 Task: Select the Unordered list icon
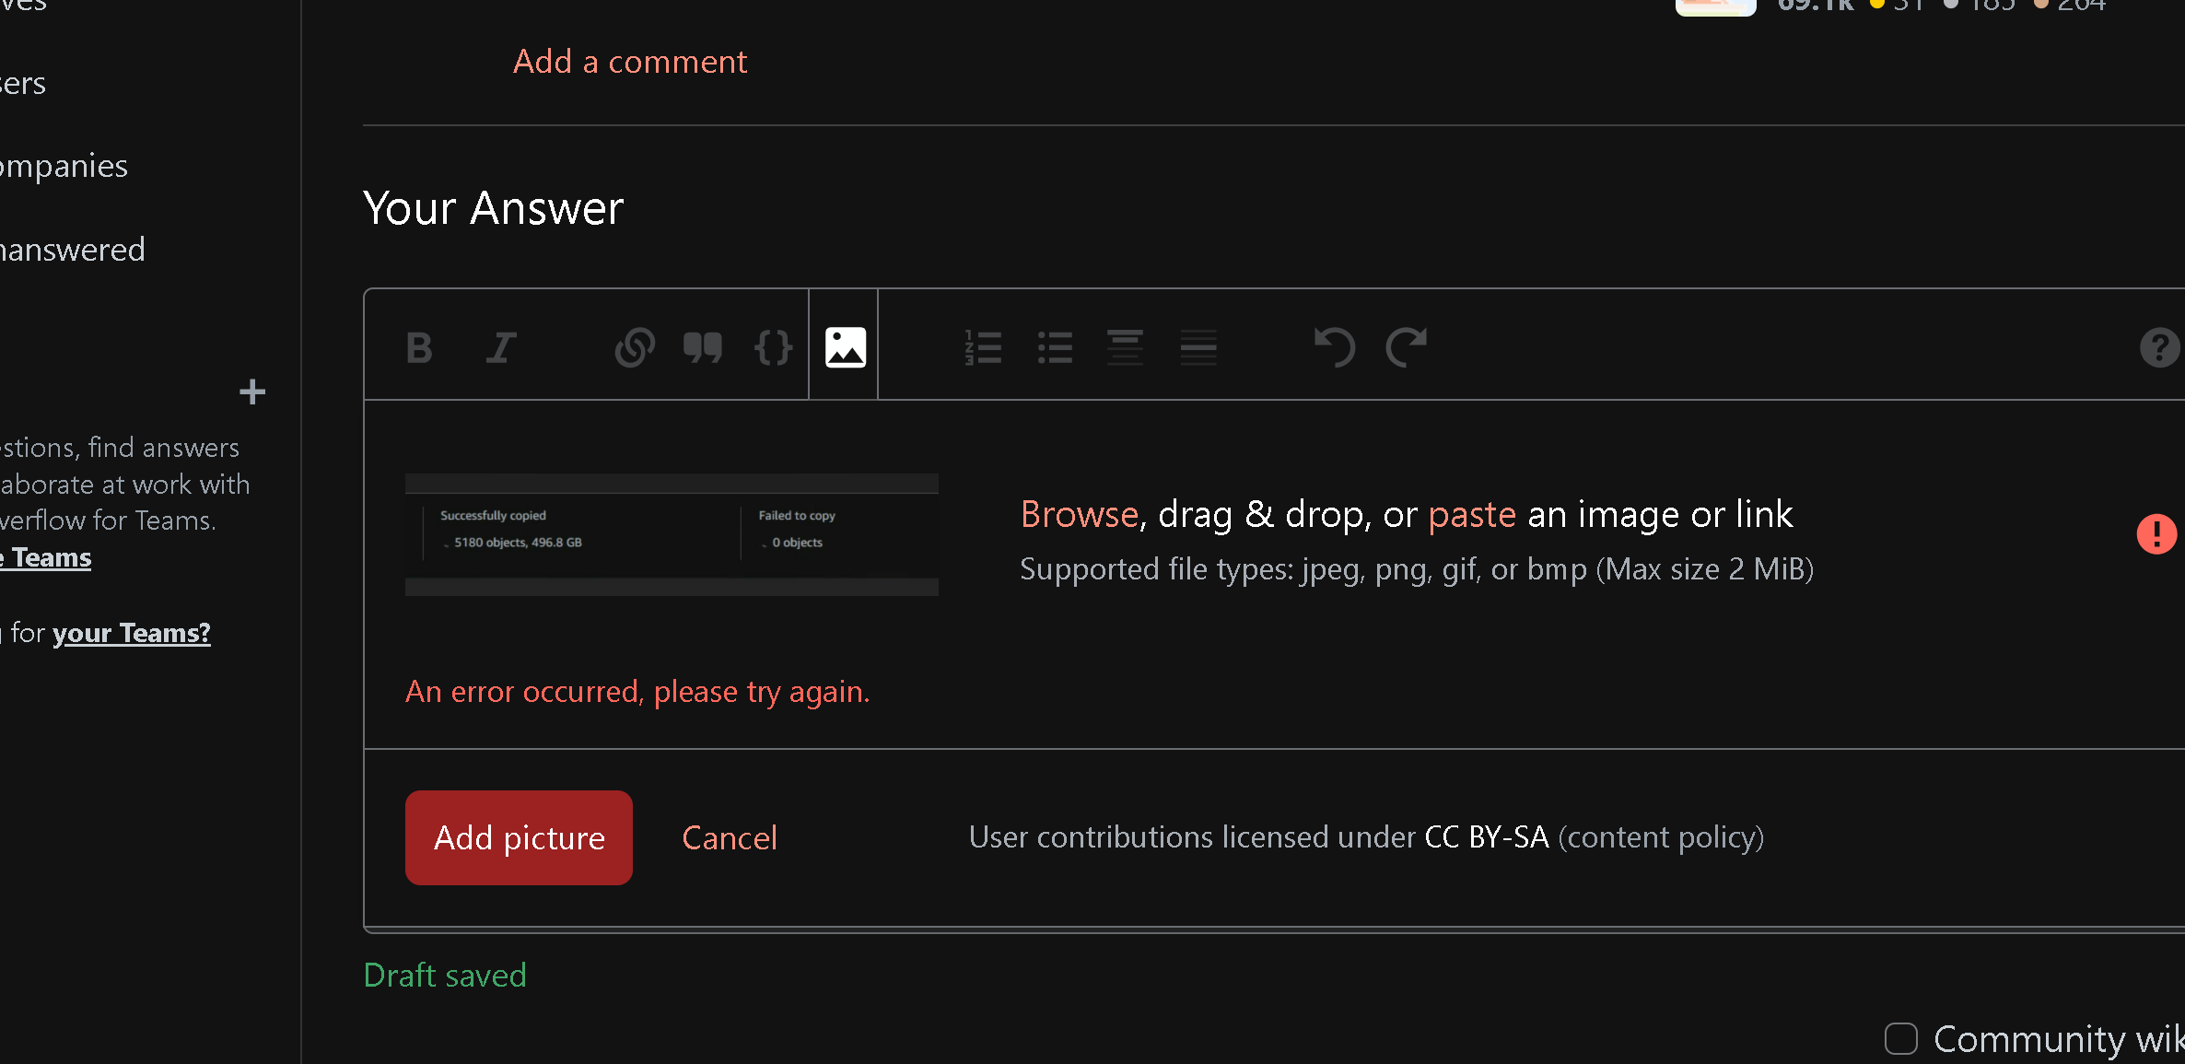coord(1054,345)
